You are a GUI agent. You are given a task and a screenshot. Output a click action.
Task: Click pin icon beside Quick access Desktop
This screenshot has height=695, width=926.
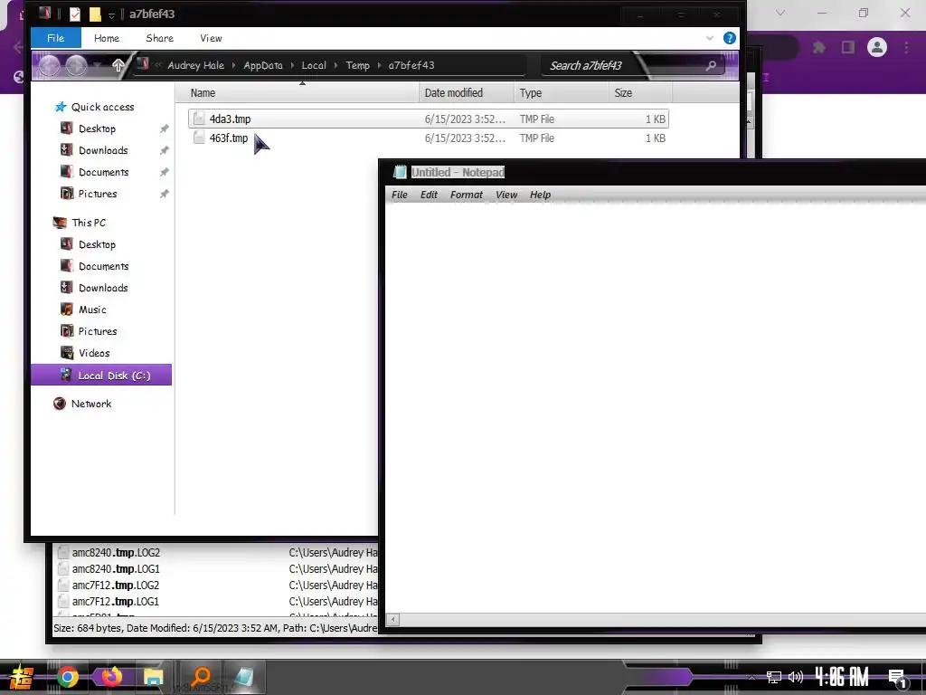pyautogui.click(x=165, y=129)
